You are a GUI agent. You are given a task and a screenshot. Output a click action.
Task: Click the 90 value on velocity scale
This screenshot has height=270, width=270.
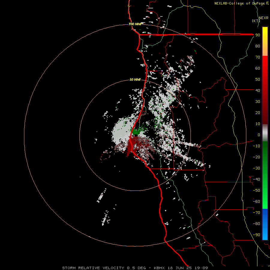258,35
